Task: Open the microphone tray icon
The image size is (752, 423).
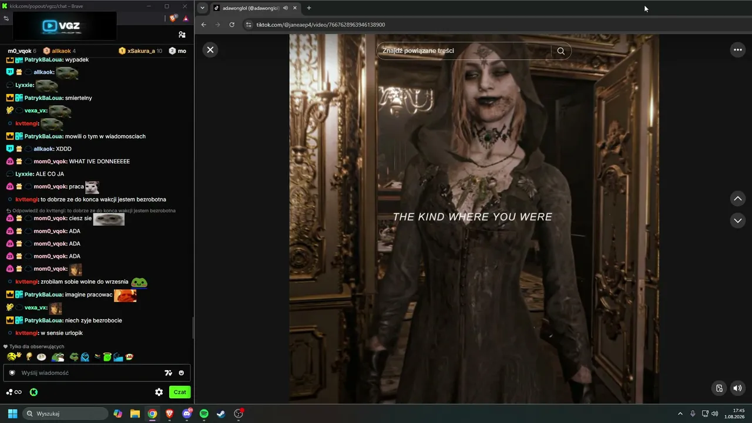Action: click(x=693, y=414)
